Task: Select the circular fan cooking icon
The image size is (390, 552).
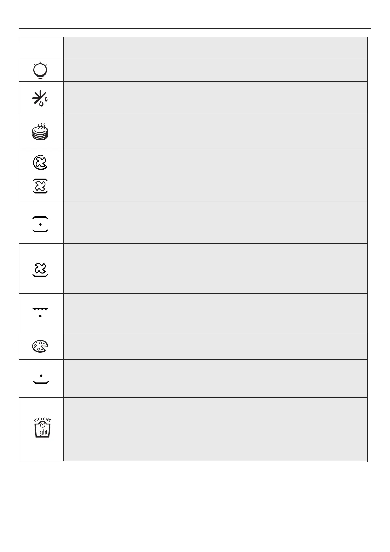Action: [41, 163]
